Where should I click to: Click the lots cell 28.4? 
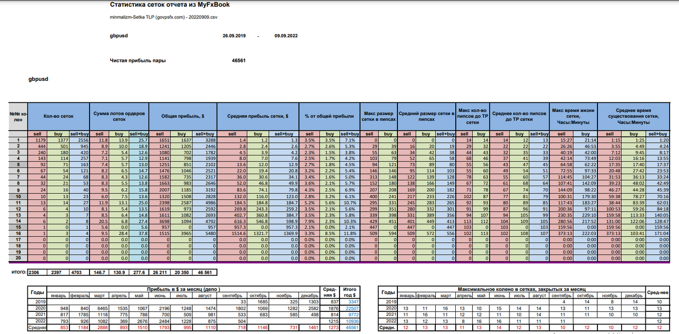pos(120,233)
